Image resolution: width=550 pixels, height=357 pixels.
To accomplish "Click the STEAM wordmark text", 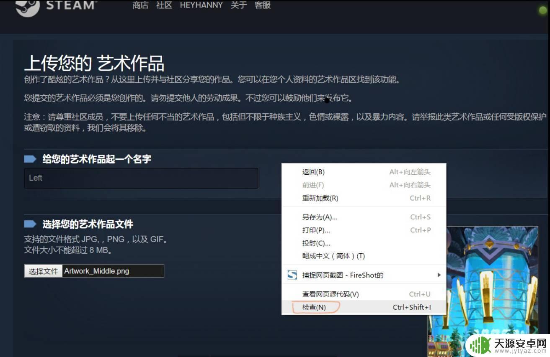I will click(70, 5).
